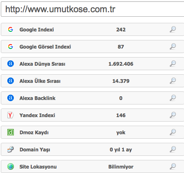Image resolution: width=184 pixels, height=173 pixels.
Task: Click the Alexa logo beside Alexa Backlink
Action: pos(11,98)
